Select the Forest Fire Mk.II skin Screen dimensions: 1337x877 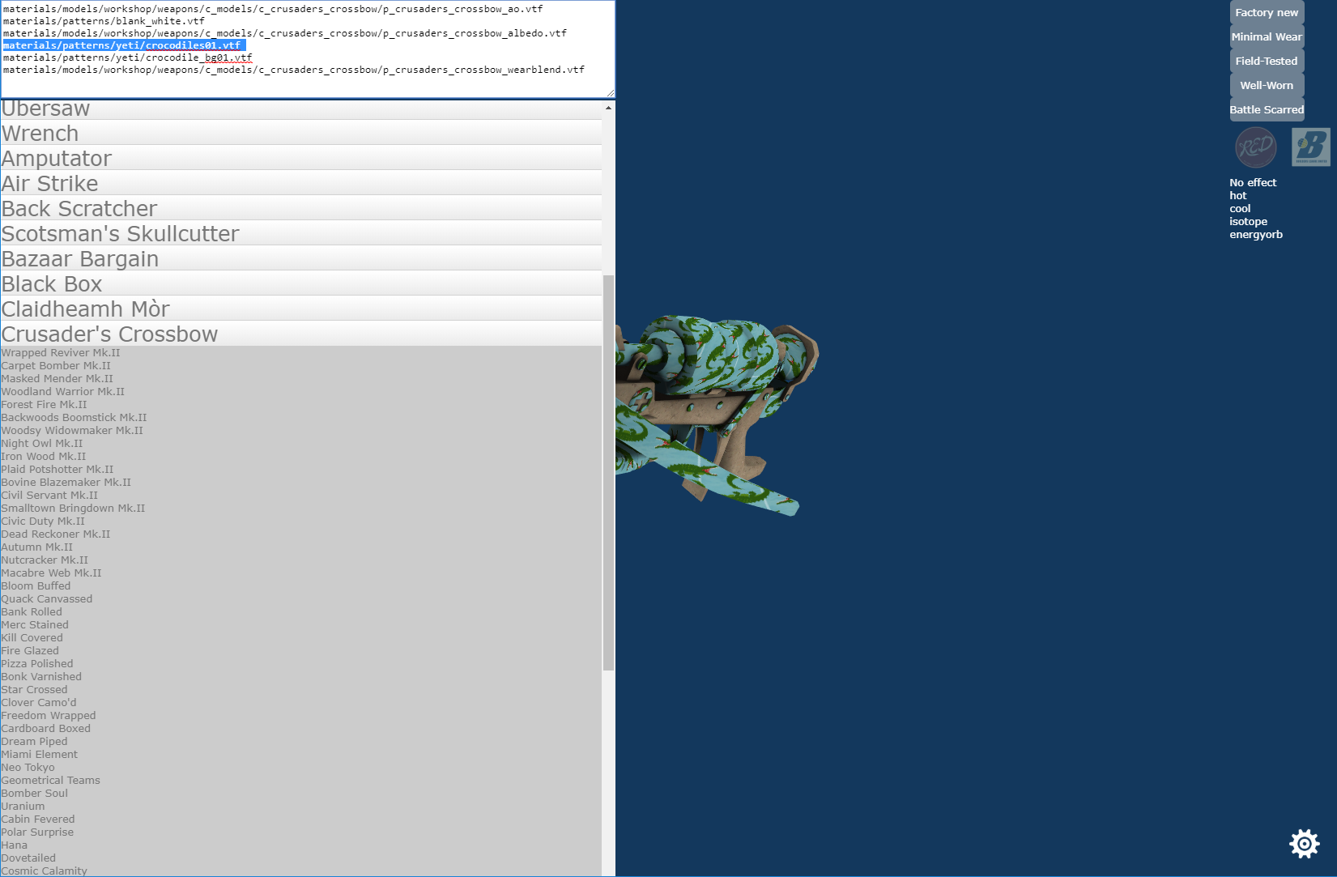[x=44, y=405]
